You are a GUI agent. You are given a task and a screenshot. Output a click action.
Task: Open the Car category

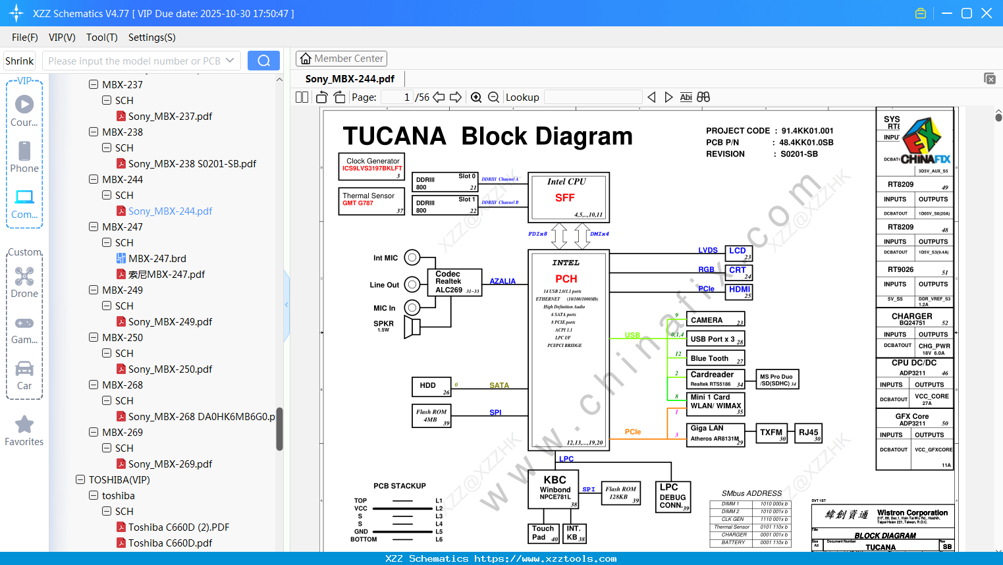point(24,375)
